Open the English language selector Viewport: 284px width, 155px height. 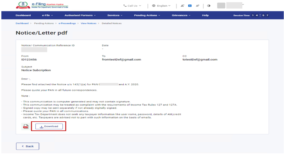pos(161,6)
